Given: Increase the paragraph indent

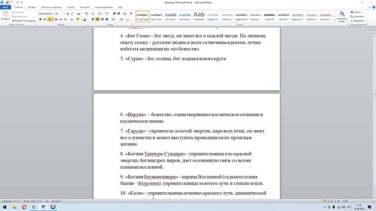Looking at the screenshot, I should click(119, 13).
